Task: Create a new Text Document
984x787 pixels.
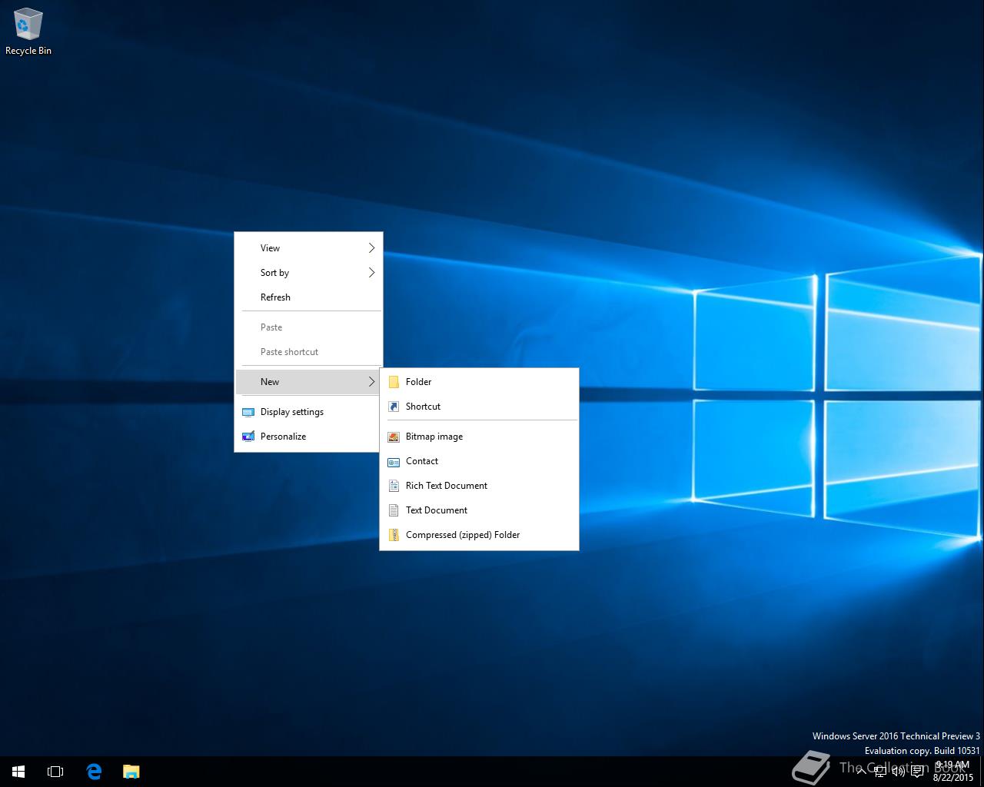Action: click(436, 510)
